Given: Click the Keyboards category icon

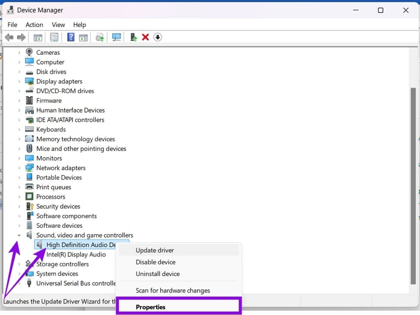Looking at the screenshot, I should (x=29, y=129).
